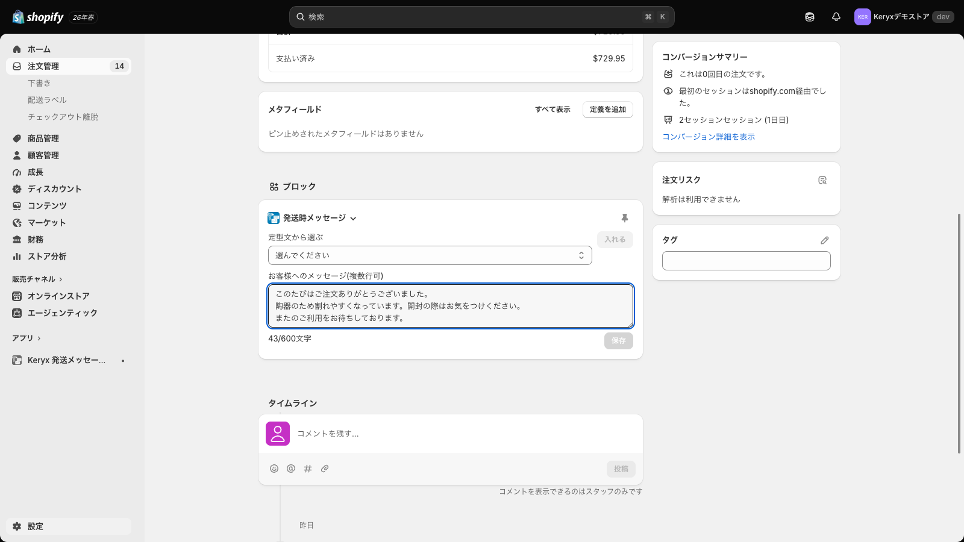The image size is (964, 542).
Task: Click the 注文管理 badge 14
Action: (x=119, y=66)
